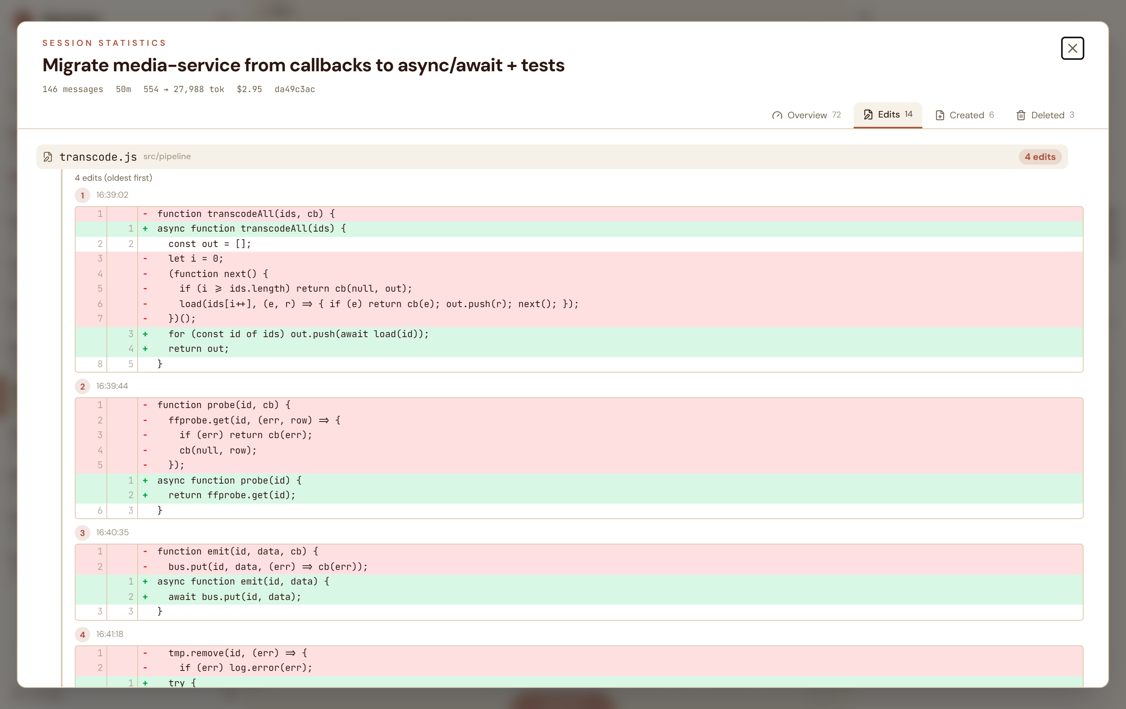Click the $2.95 cost value
The width and height of the screenshot is (1126, 709).
pyautogui.click(x=249, y=89)
